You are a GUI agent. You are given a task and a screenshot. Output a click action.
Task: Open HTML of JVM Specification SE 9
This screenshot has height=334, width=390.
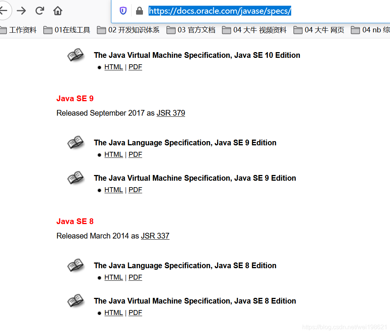(x=114, y=190)
